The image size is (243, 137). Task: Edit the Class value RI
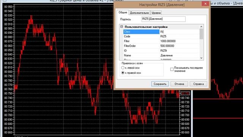[x=179, y=32]
